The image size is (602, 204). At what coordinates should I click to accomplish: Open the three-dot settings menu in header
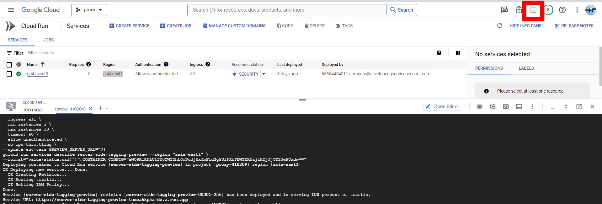click(577, 10)
